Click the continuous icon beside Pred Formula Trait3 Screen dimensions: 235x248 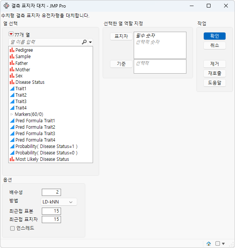(12, 133)
